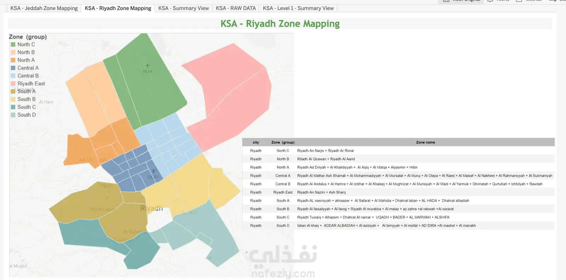
Task: Click the zone name starting 'Iskan Al kharj'
Action: 387,226
